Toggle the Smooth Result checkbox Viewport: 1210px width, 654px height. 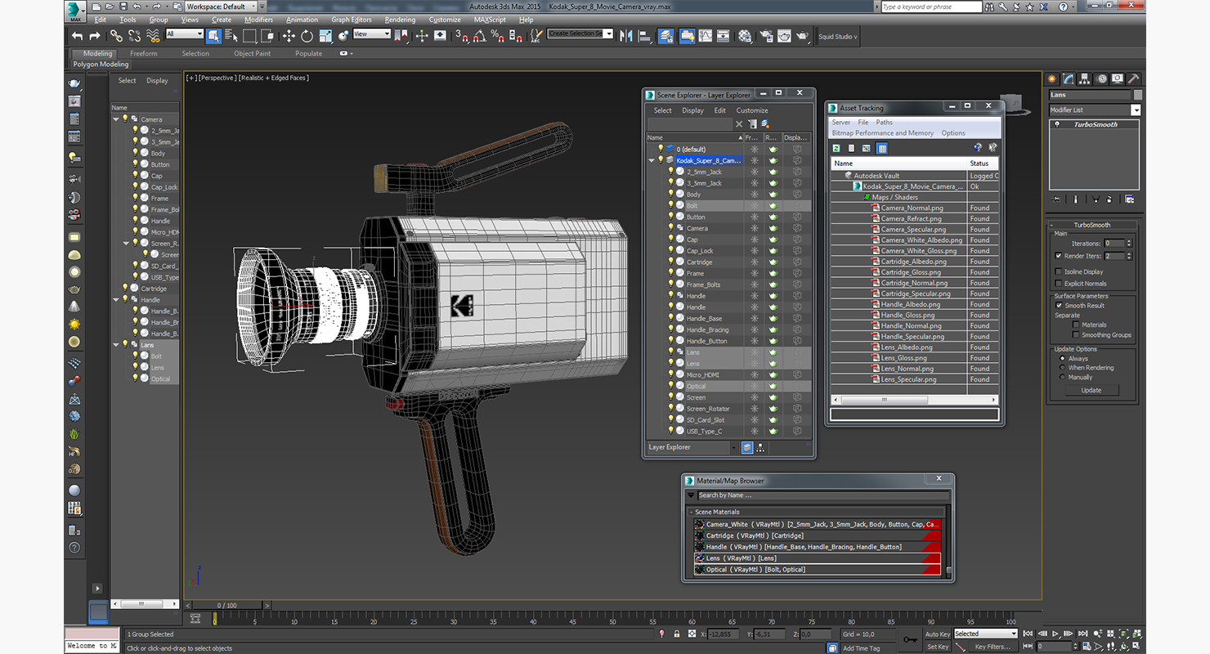coord(1059,305)
